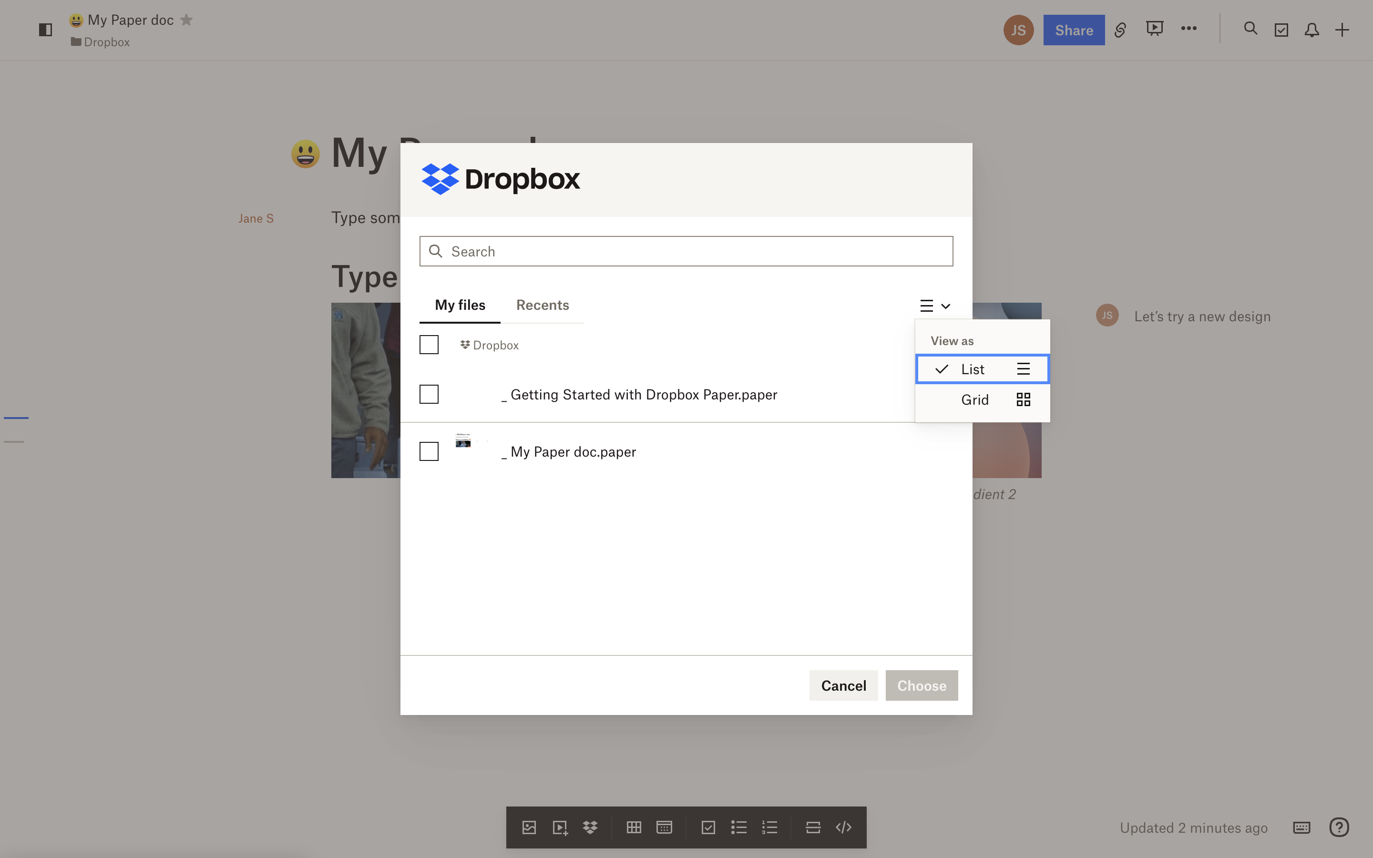The height and width of the screenshot is (858, 1373).
Task: Click the blue Share button
Action: pos(1074,30)
